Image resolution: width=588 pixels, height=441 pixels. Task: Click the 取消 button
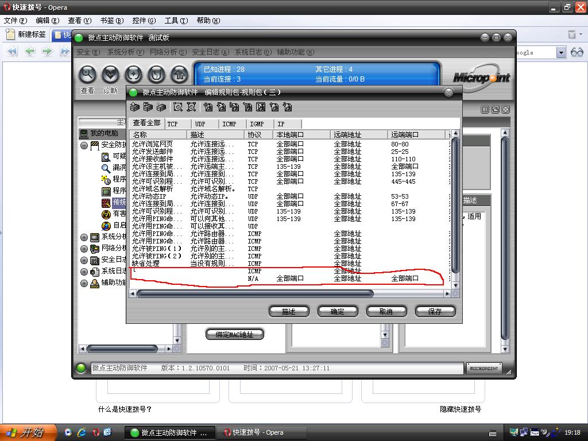tap(386, 311)
